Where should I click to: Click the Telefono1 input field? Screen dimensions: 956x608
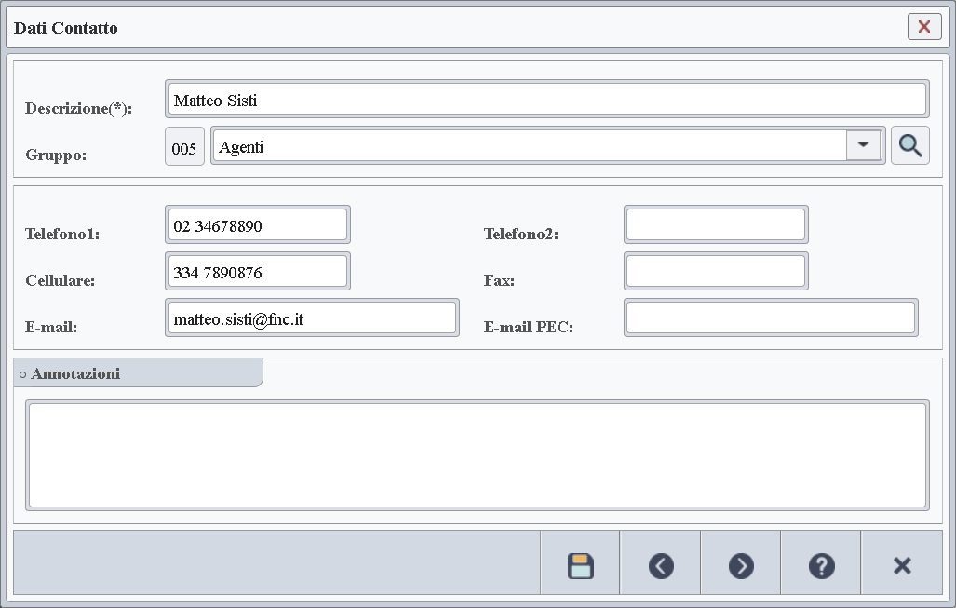pos(257,225)
